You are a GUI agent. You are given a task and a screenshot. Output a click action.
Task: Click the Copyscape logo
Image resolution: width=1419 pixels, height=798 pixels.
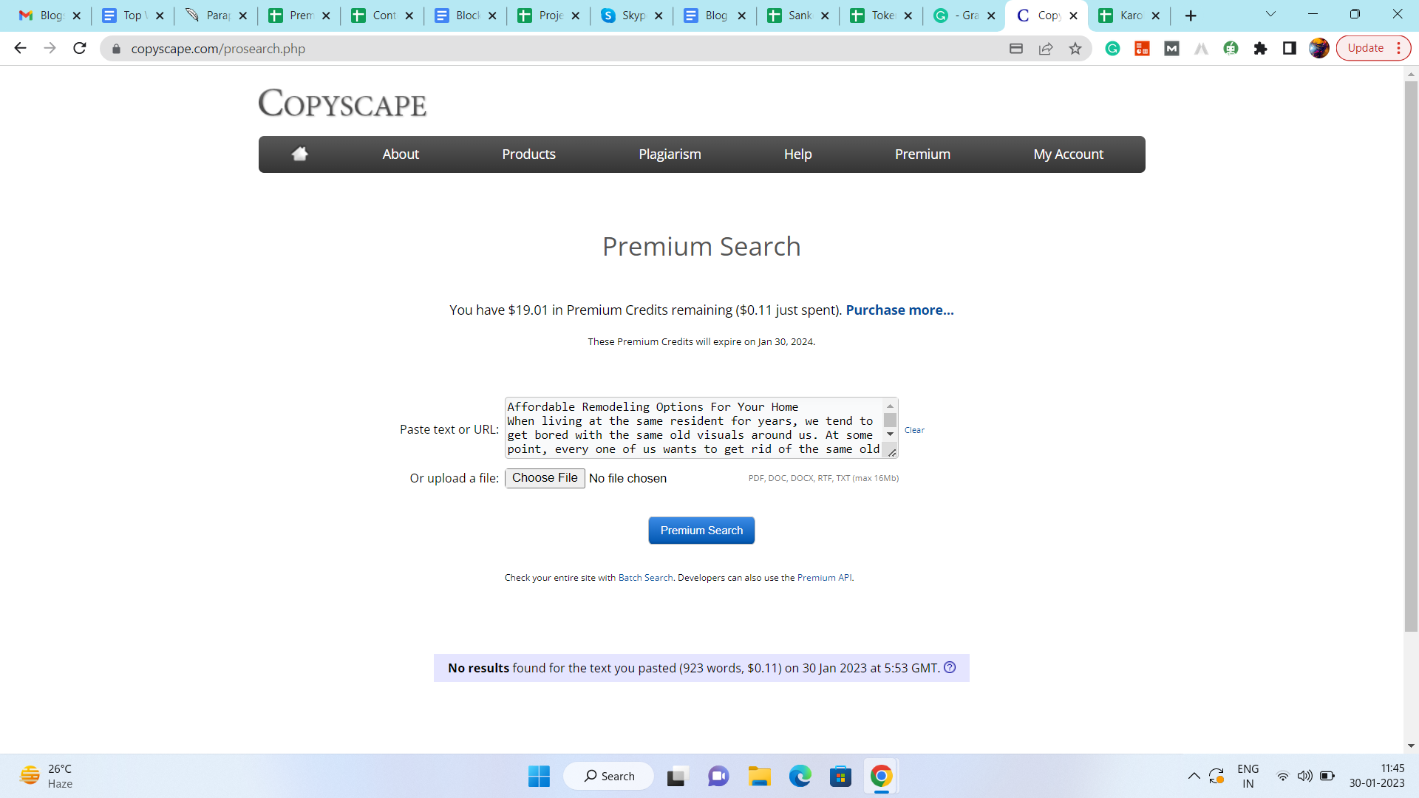[342, 103]
